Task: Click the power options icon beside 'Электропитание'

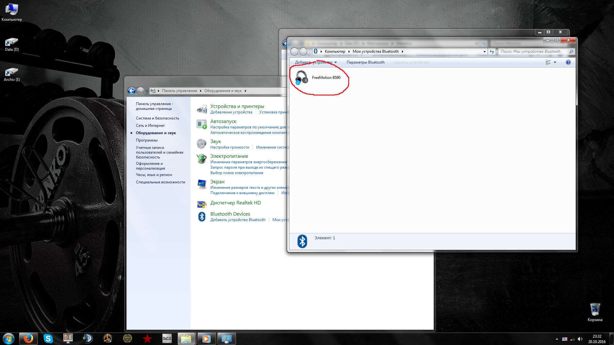Action: (x=202, y=159)
